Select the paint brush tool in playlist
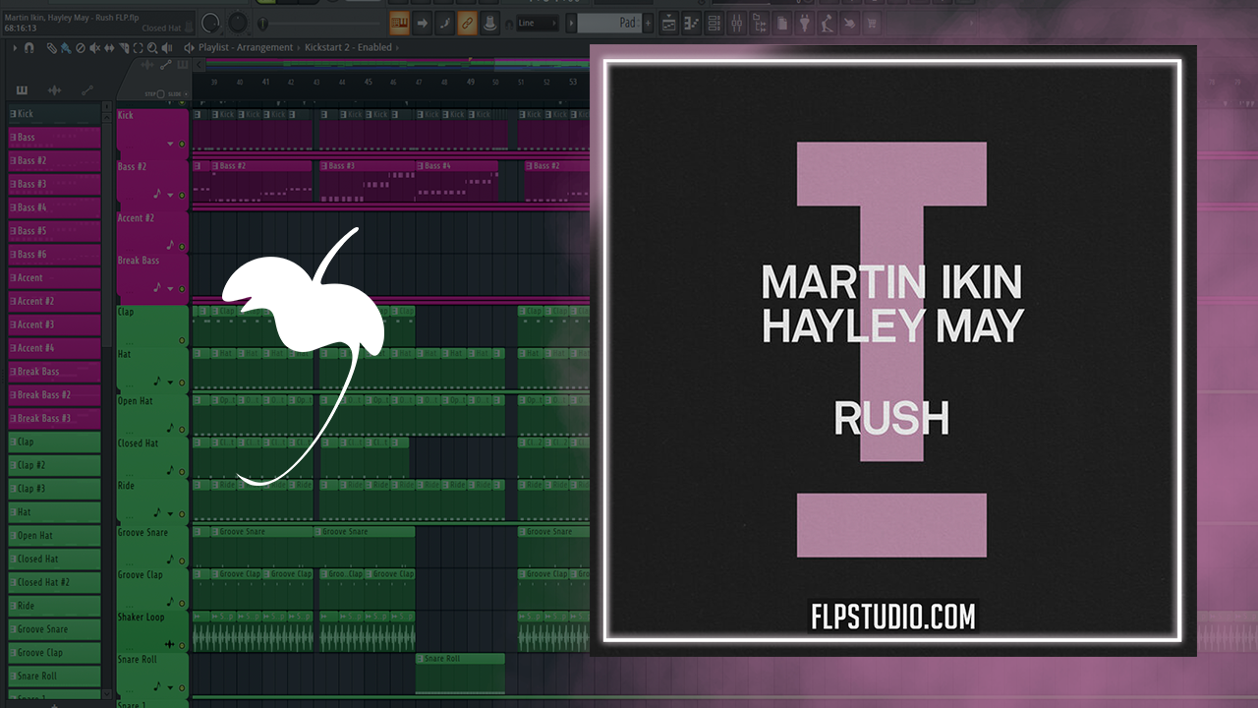Viewport: 1258px width, 708px height. 65,47
